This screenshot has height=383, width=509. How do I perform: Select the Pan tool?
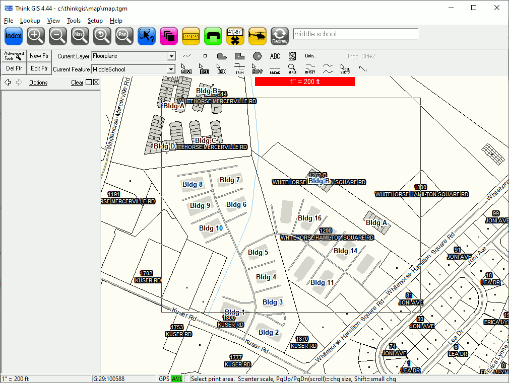(x=123, y=36)
